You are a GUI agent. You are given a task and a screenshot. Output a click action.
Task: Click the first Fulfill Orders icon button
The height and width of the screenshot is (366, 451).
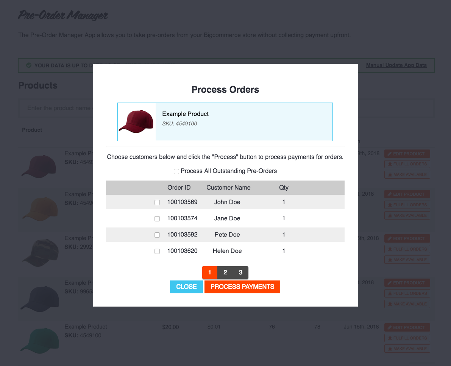pyautogui.click(x=390, y=164)
